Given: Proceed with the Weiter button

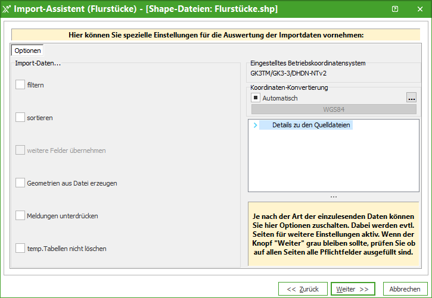Looking at the screenshot, I should pyautogui.click(x=353, y=289).
